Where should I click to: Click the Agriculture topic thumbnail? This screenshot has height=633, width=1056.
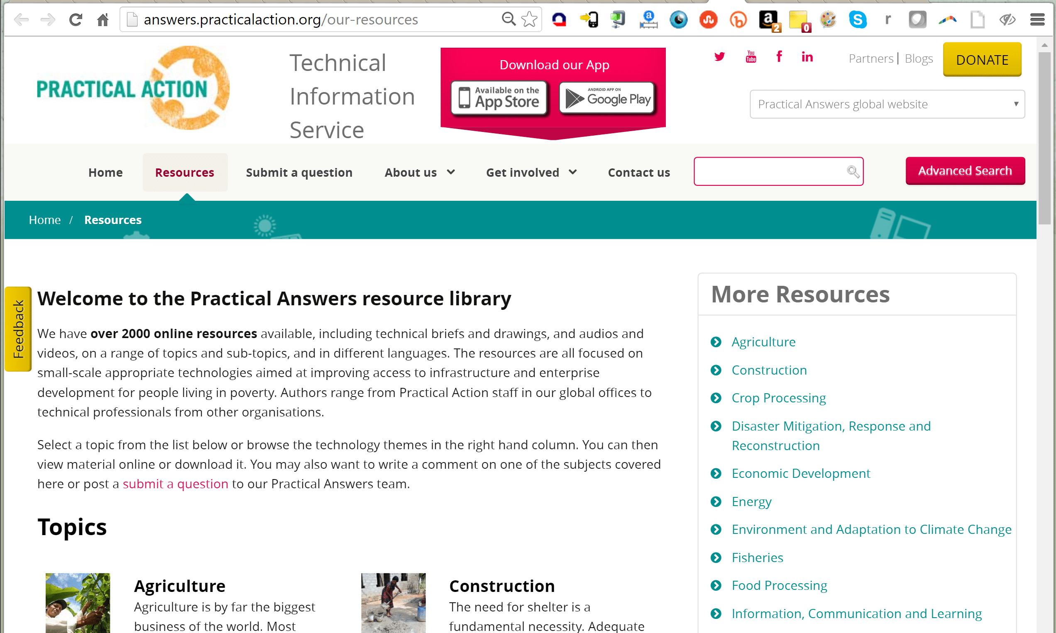(x=78, y=603)
